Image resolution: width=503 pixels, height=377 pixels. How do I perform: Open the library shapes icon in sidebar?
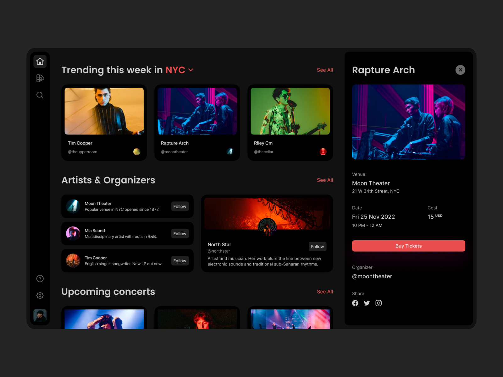click(40, 78)
